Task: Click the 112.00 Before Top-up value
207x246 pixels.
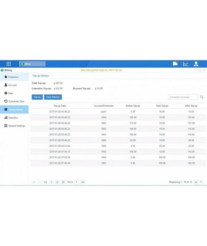Action: 133,123
